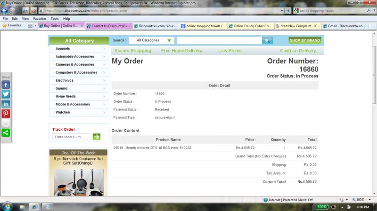The width and height of the screenshot is (377, 211).
Task: Open the Favorites star button
Action: 12,25
